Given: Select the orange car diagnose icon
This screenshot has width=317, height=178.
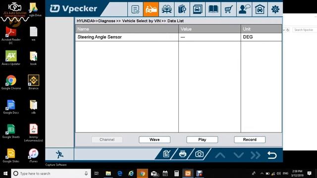Looking at the screenshot, I should (x=151, y=9).
